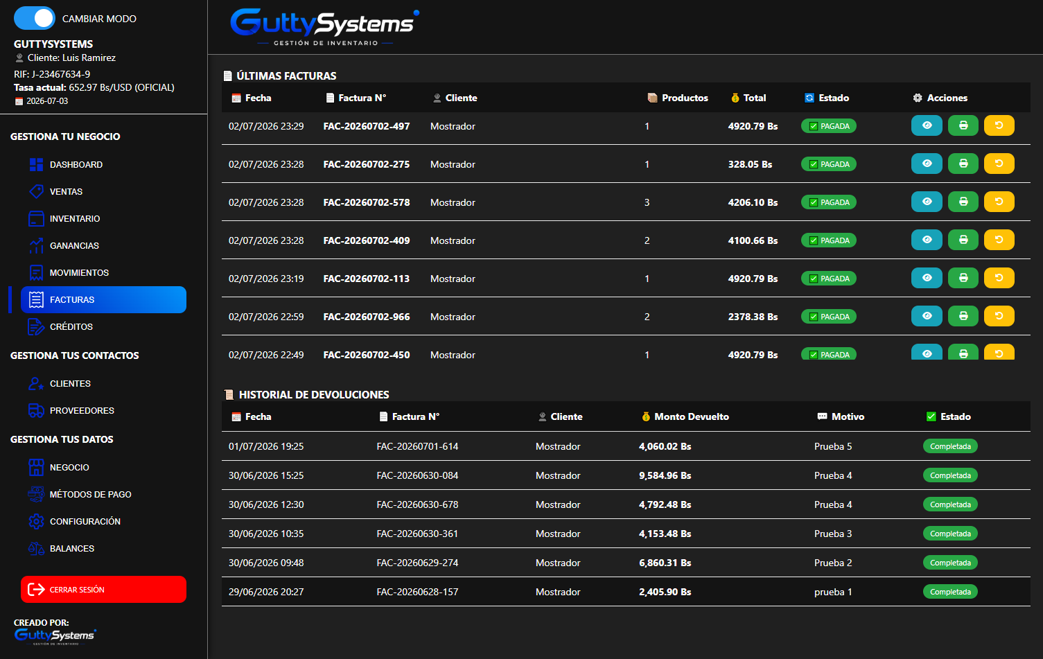Click the GuttySystems header logo
Image resolution: width=1043 pixels, height=659 pixels.
pyautogui.click(x=324, y=27)
